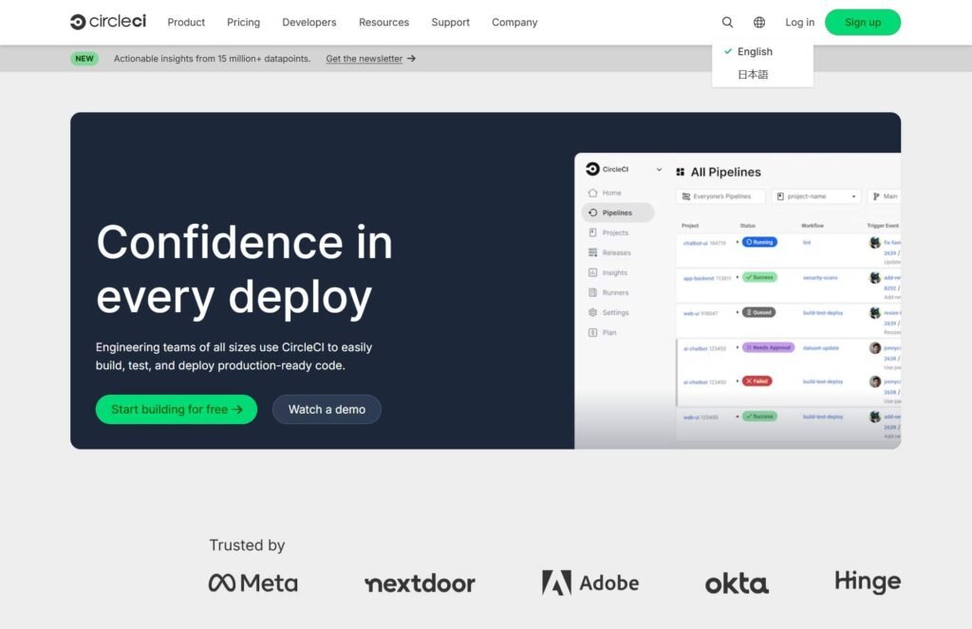Click the Sign up button
Viewport: 972px width, 629px height.
click(x=862, y=23)
